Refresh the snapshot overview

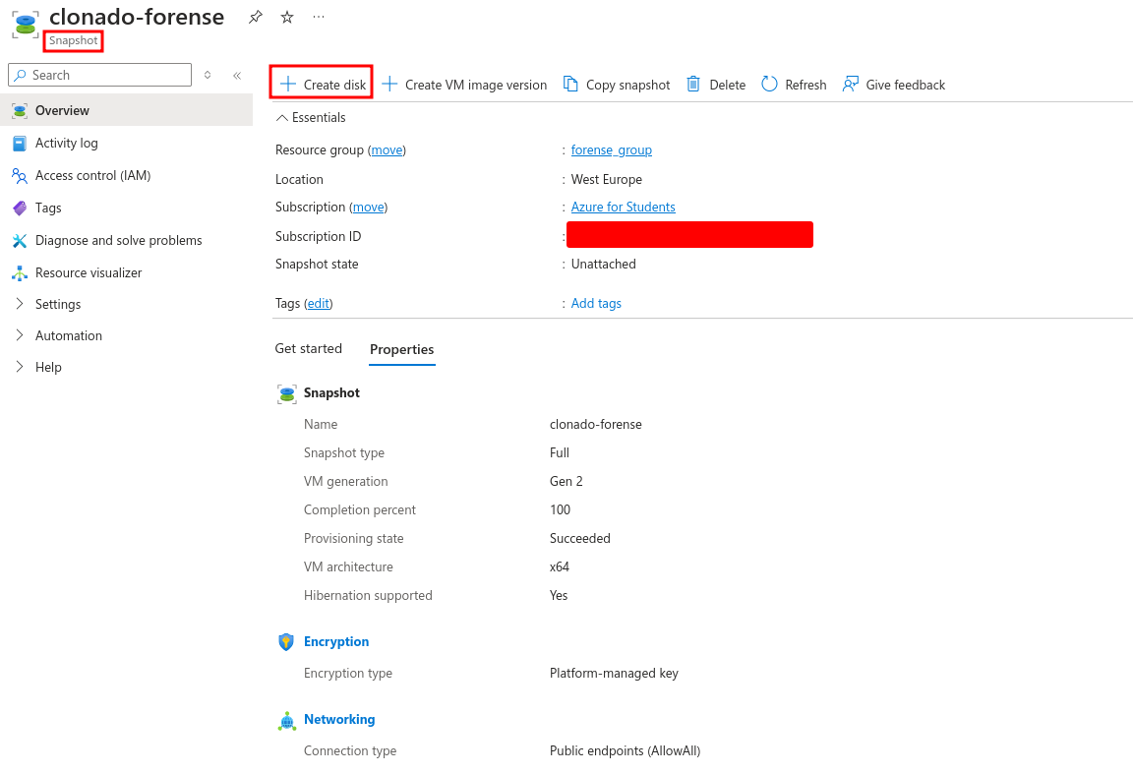pyautogui.click(x=794, y=85)
